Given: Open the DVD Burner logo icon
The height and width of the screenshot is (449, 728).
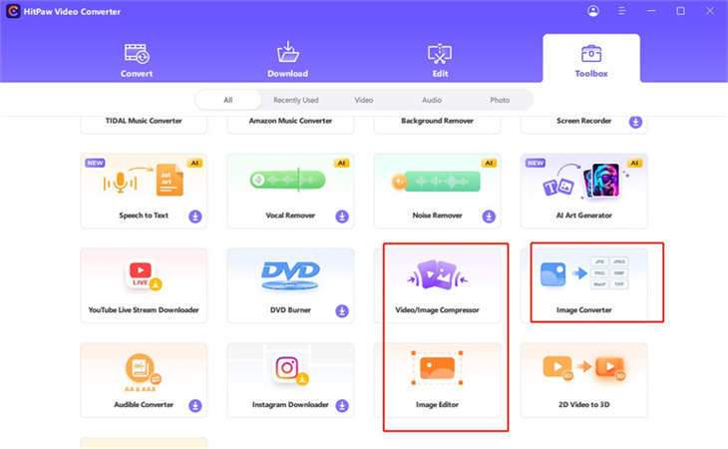Looking at the screenshot, I should [x=290, y=275].
